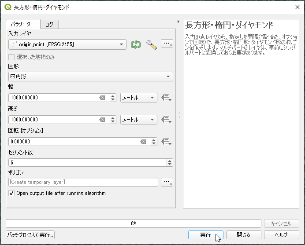Open ポリゴン output ellipsis menu
Viewport: 305px width, 245px height.
pos(167,182)
